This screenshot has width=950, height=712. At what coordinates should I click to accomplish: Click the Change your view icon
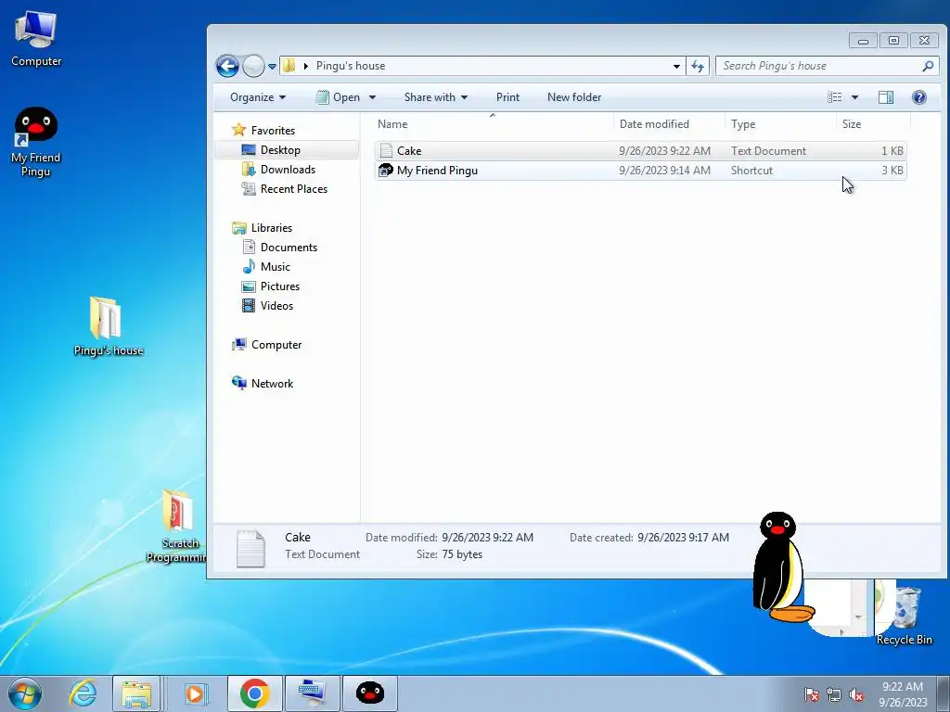pyautogui.click(x=834, y=97)
